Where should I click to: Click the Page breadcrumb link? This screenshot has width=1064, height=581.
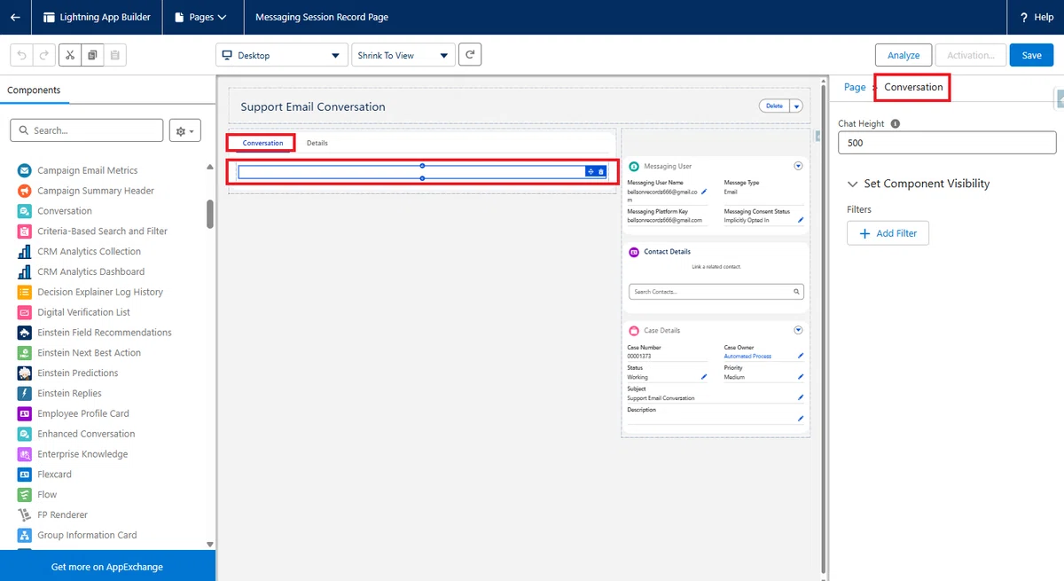pos(855,87)
